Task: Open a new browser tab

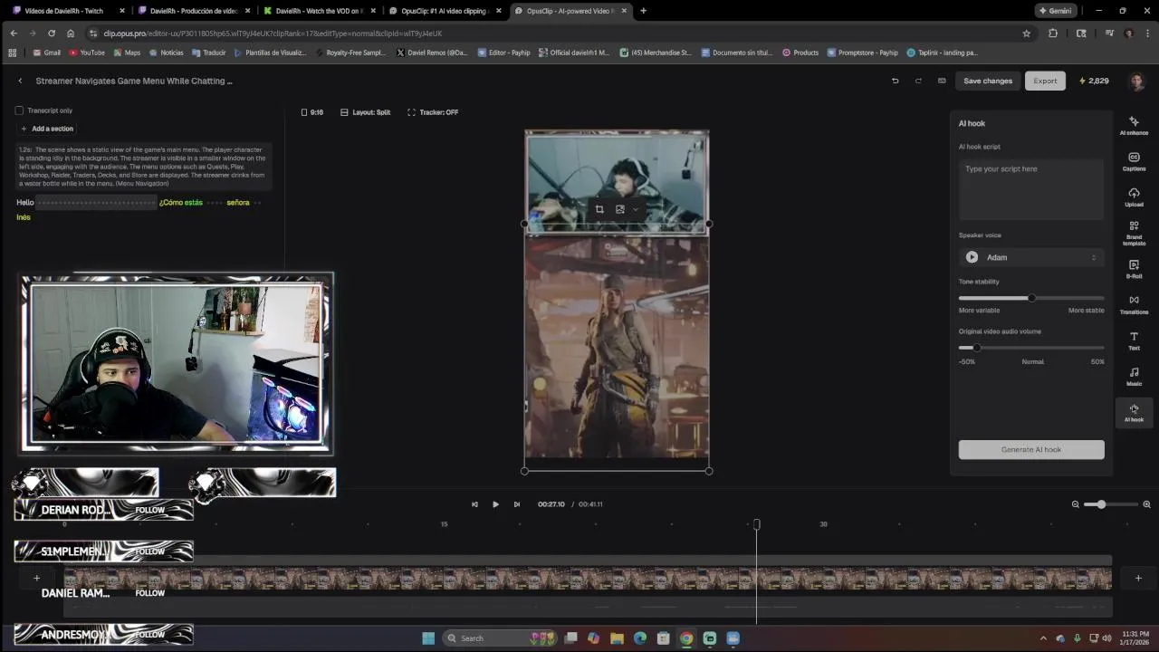Action: [643, 11]
